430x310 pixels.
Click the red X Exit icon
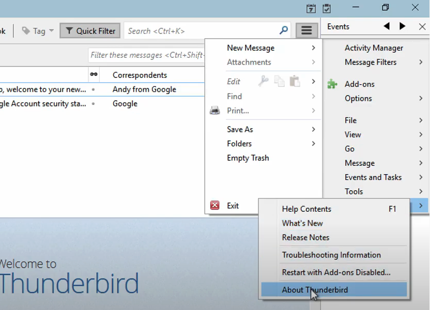[214, 205]
